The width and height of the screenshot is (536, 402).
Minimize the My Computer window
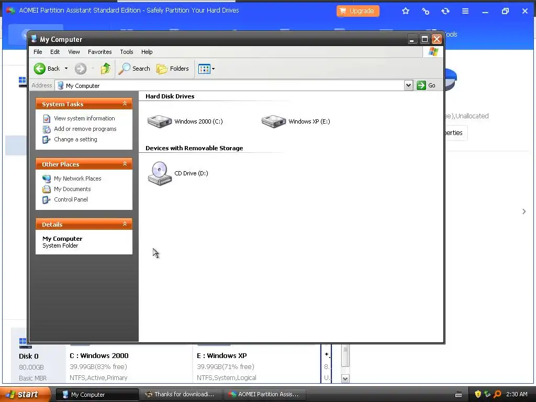[x=412, y=39]
